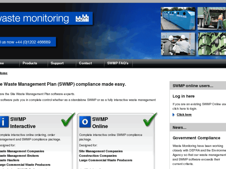Viewport: 226px width, 169px height.
Task: Open the Products menu
Action: tap(30, 63)
